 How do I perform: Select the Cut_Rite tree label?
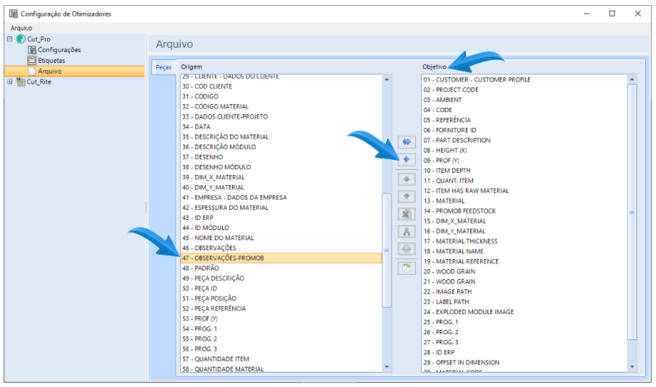[x=39, y=82]
